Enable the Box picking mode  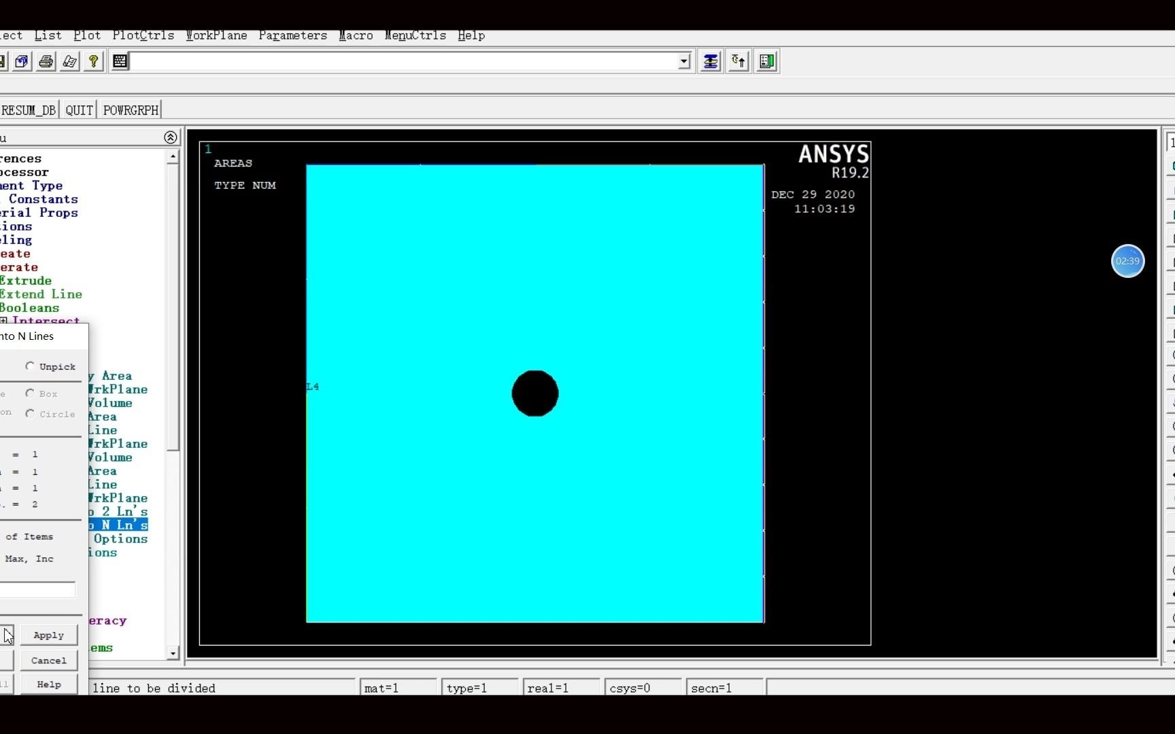pyautogui.click(x=30, y=394)
